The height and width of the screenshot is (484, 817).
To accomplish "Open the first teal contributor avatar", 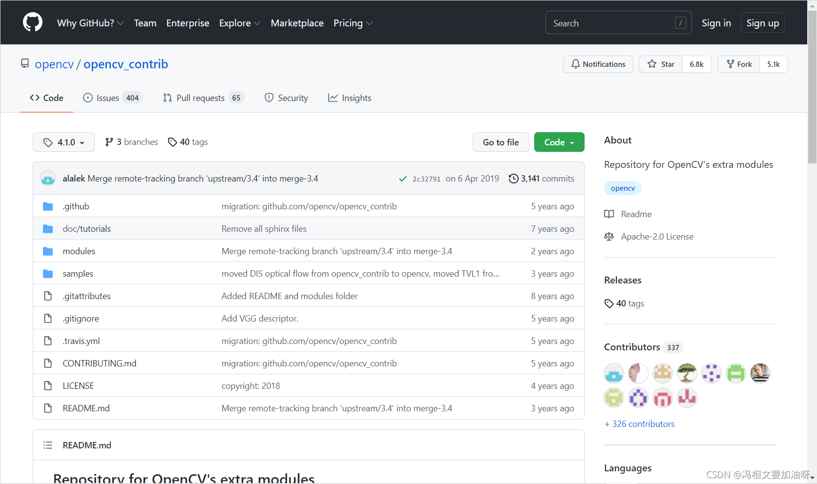I will 614,374.
